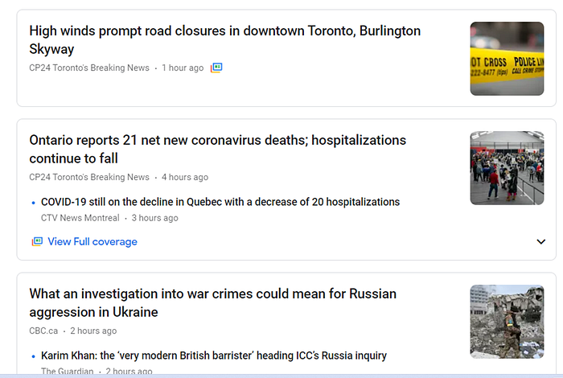Click the crowd at vaccination clinic thumbnail
Screen dimensions: 563x378
[507, 168]
